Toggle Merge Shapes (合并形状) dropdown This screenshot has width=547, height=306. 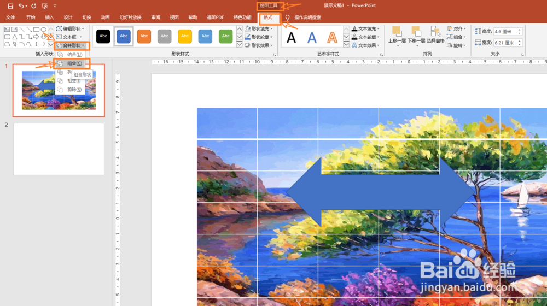pyautogui.click(x=71, y=45)
